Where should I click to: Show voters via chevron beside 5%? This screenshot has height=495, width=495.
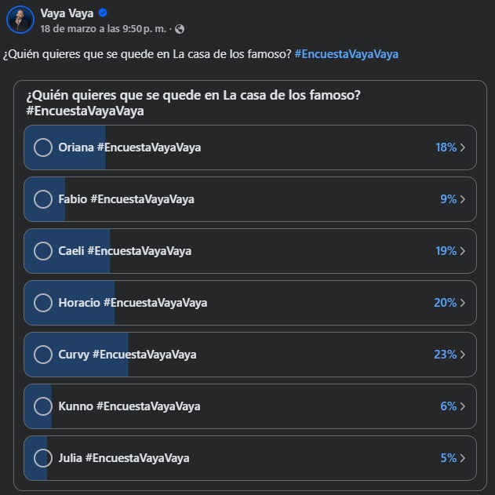pos(464,458)
